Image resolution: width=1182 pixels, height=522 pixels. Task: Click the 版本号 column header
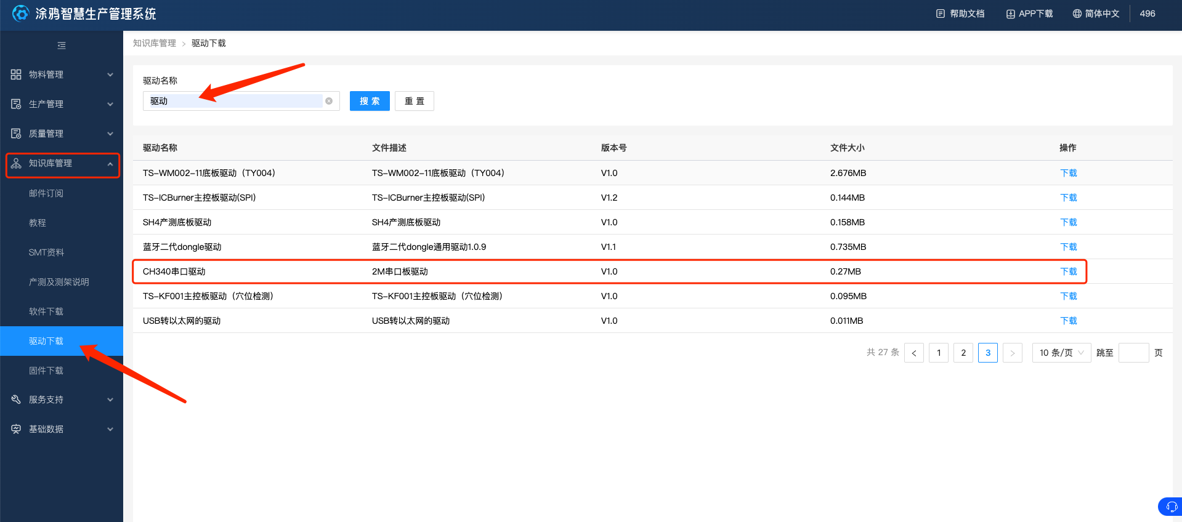[614, 148]
